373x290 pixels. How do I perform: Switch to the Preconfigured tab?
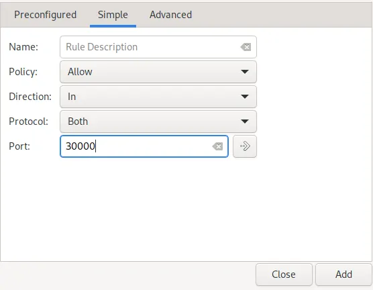tap(45, 15)
